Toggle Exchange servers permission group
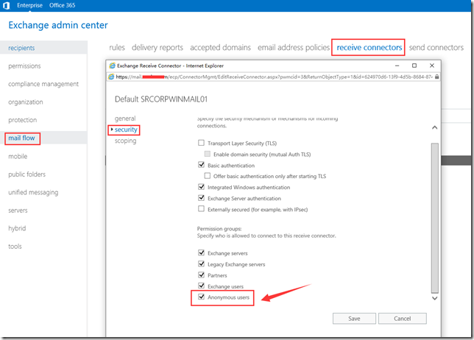Image resolution: width=474 pixels, height=340 pixels. coord(201,252)
